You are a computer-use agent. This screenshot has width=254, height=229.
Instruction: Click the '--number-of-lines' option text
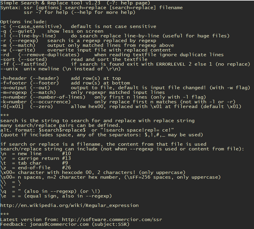click(x=58, y=97)
